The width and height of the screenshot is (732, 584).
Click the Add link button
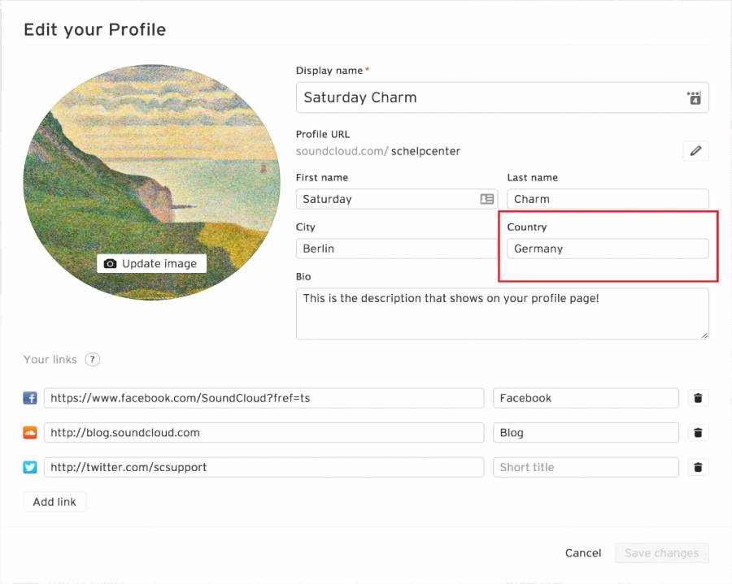[54, 502]
